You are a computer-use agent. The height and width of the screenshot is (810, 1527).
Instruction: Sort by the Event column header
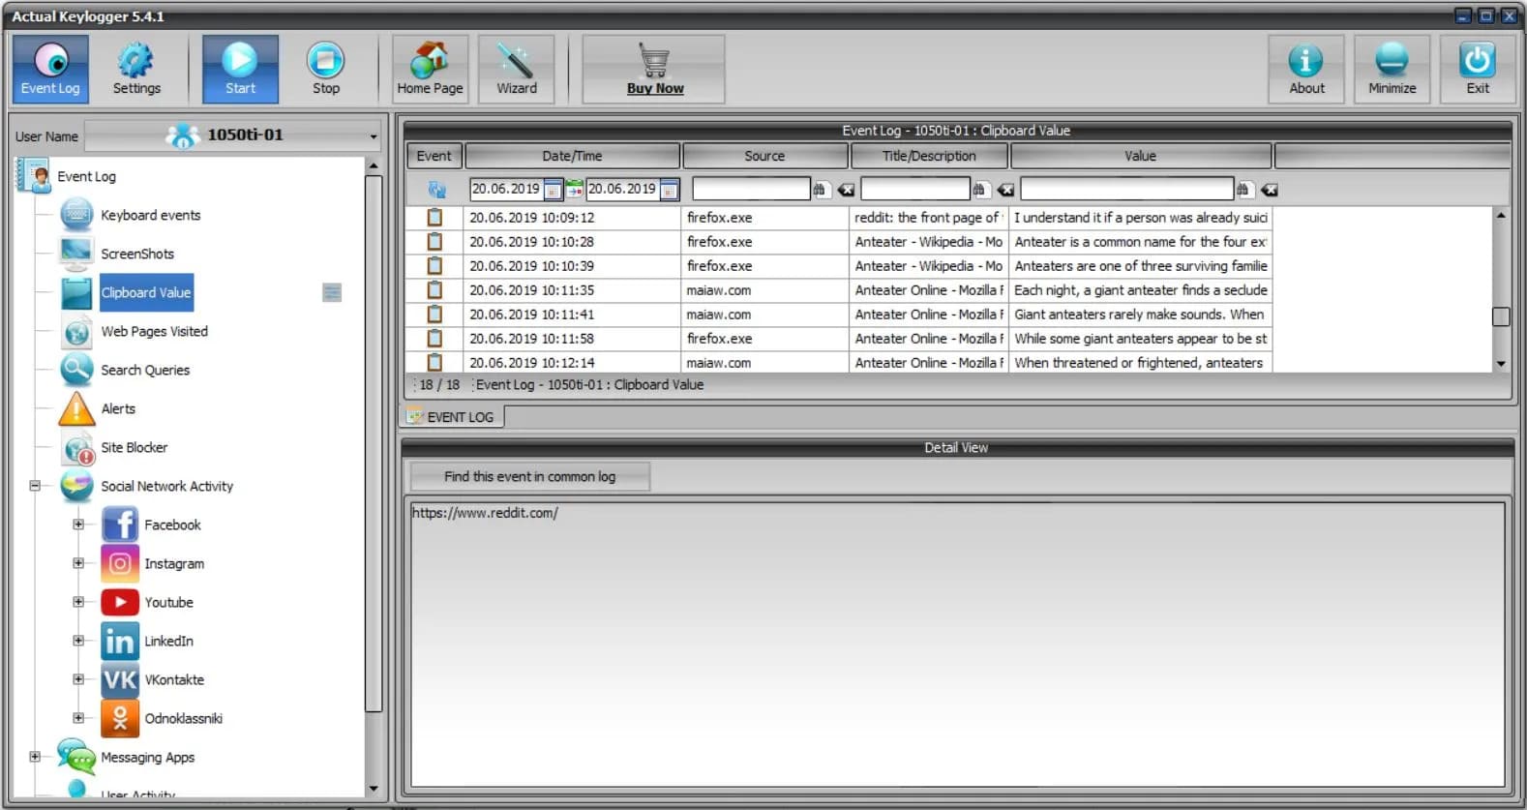click(x=434, y=156)
